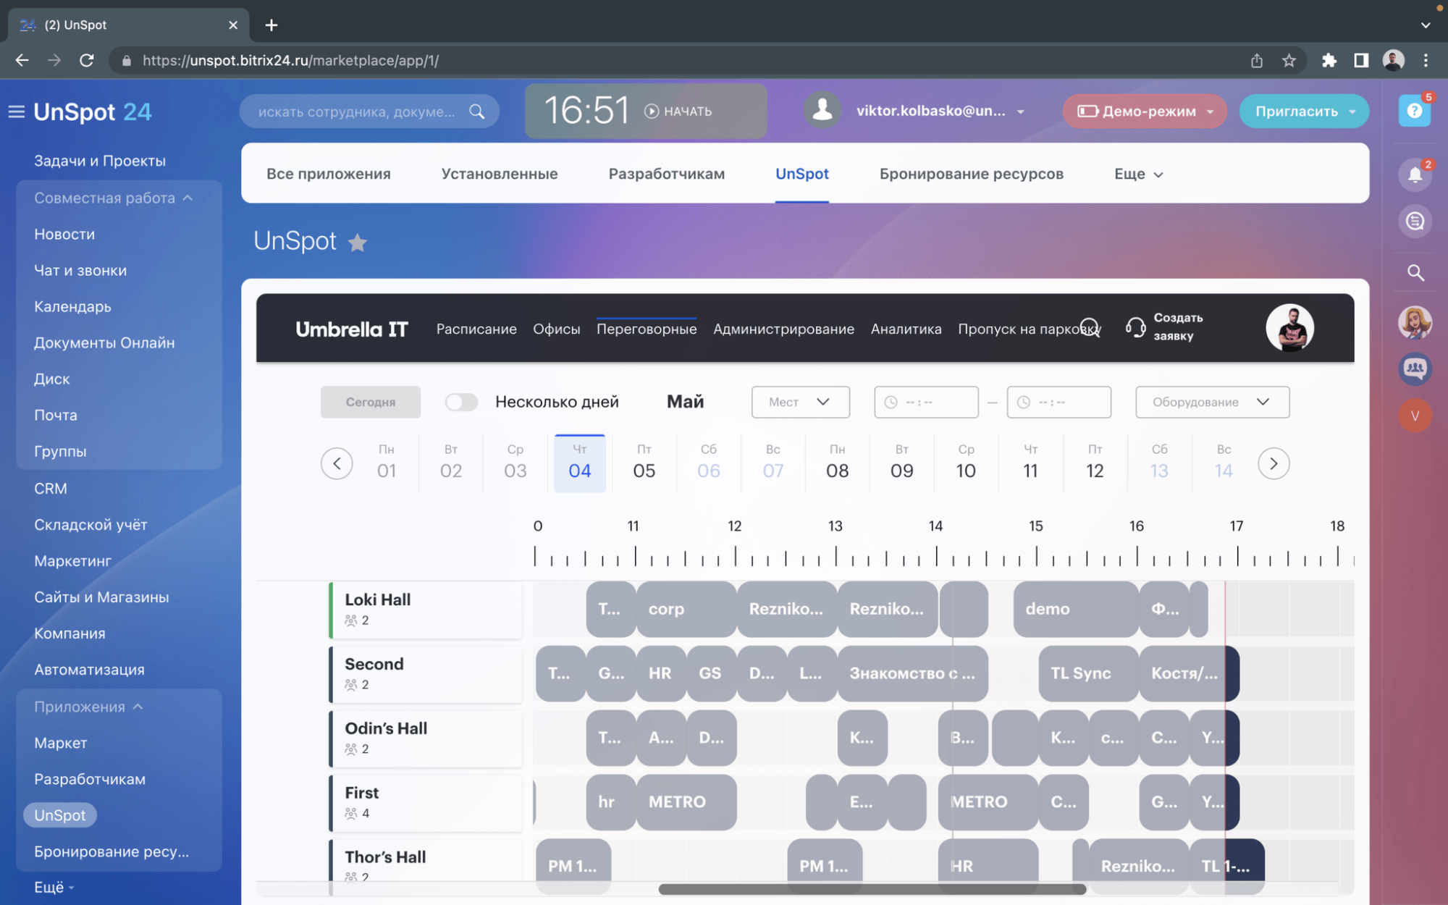Screen dimensions: 1448x905
Task: Click the horizontal schedule scrollbar
Action: click(872, 889)
